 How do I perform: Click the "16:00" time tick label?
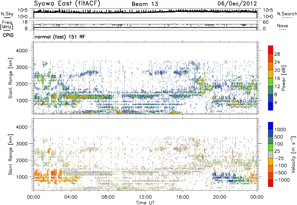[182, 197]
